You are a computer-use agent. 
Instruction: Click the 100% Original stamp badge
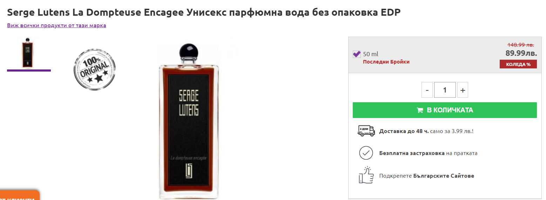coord(95,69)
